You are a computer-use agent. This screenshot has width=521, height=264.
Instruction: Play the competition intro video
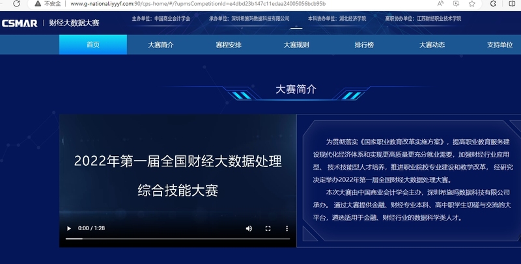[x=69, y=229]
